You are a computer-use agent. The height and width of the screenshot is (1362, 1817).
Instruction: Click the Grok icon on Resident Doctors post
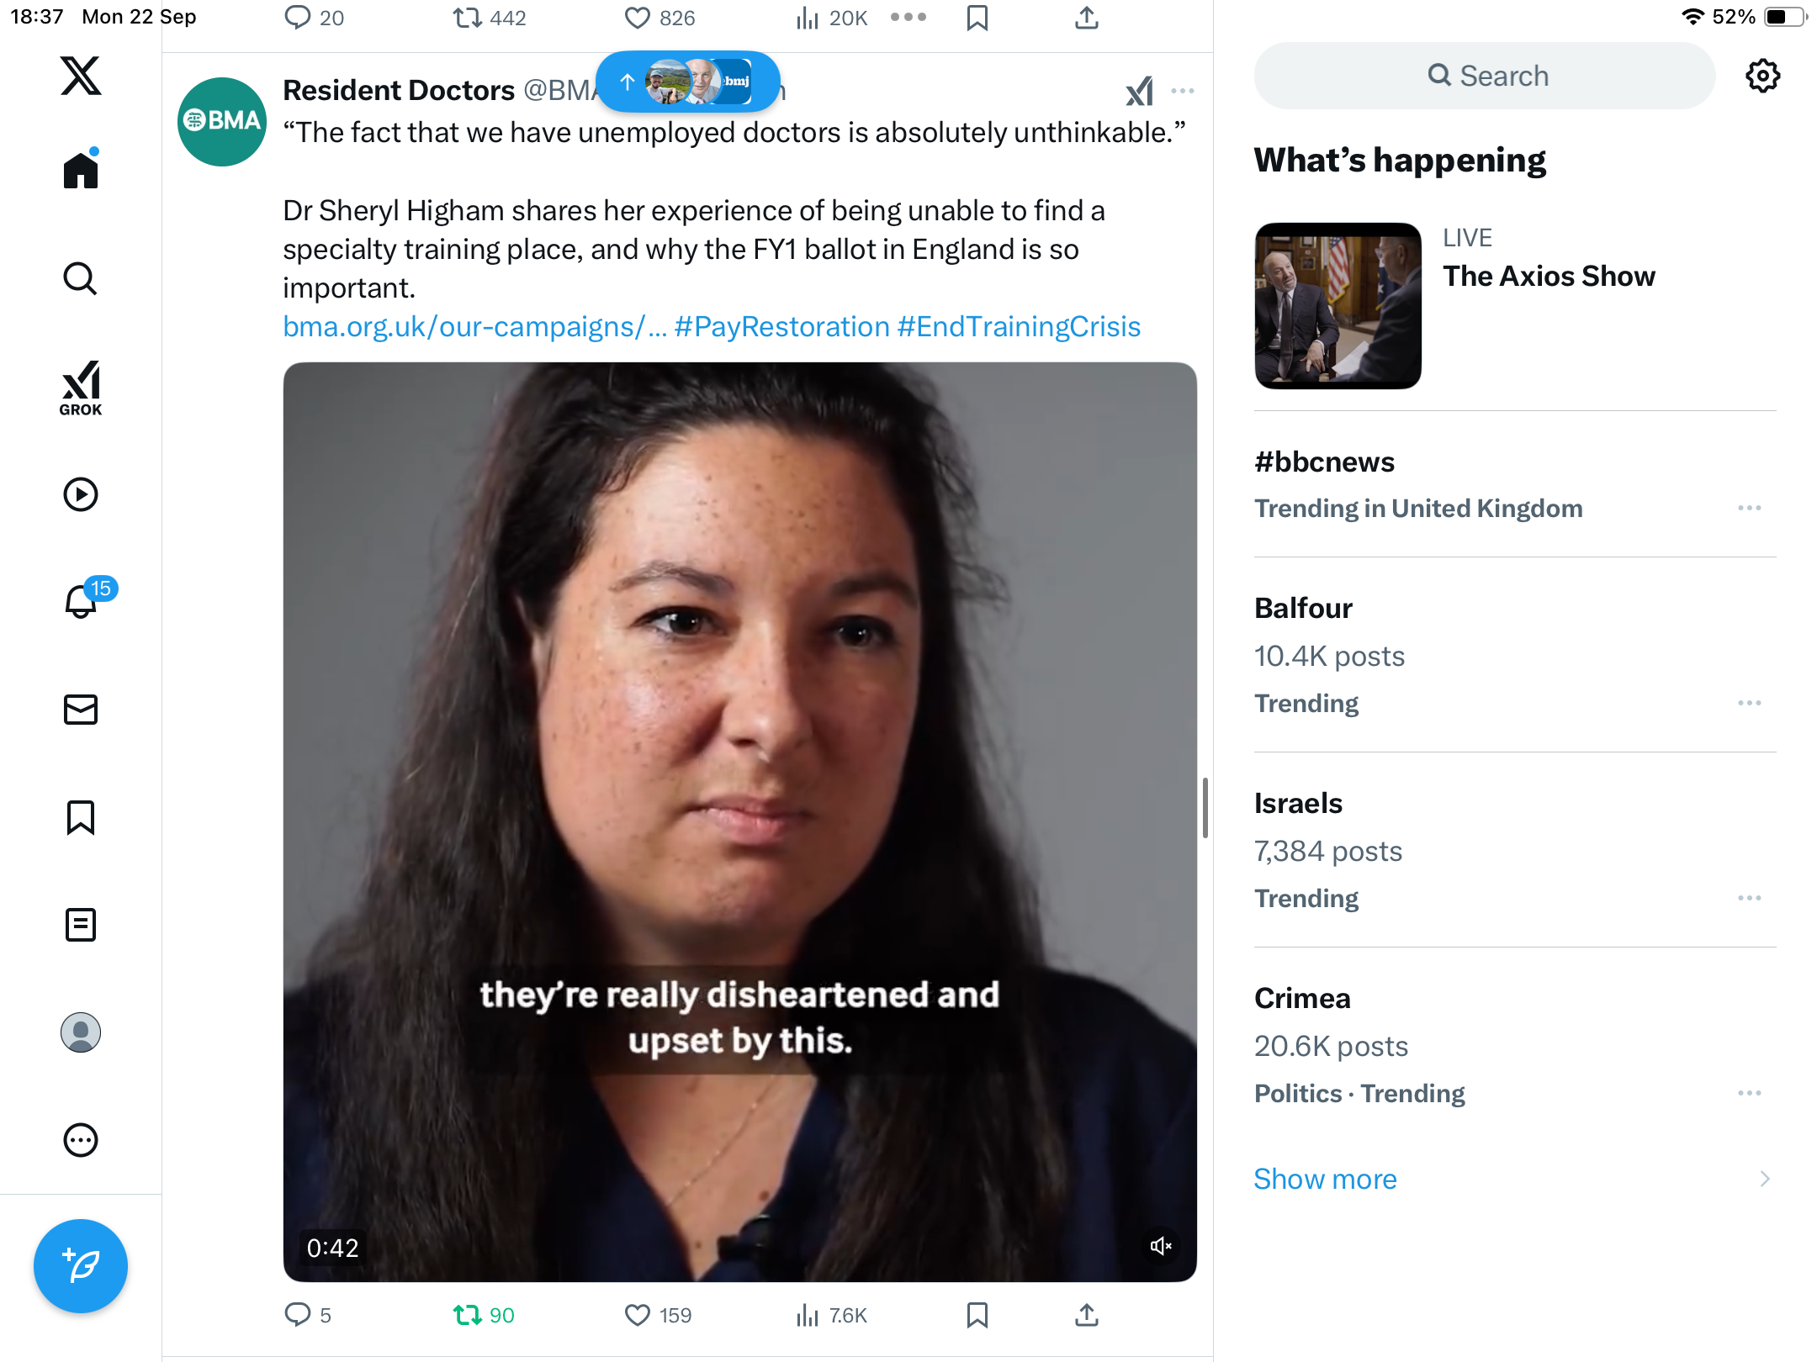(1139, 91)
